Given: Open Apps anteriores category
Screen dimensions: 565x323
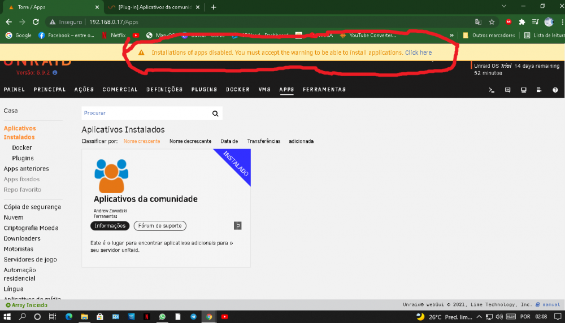Looking at the screenshot, I should click(27, 168).
